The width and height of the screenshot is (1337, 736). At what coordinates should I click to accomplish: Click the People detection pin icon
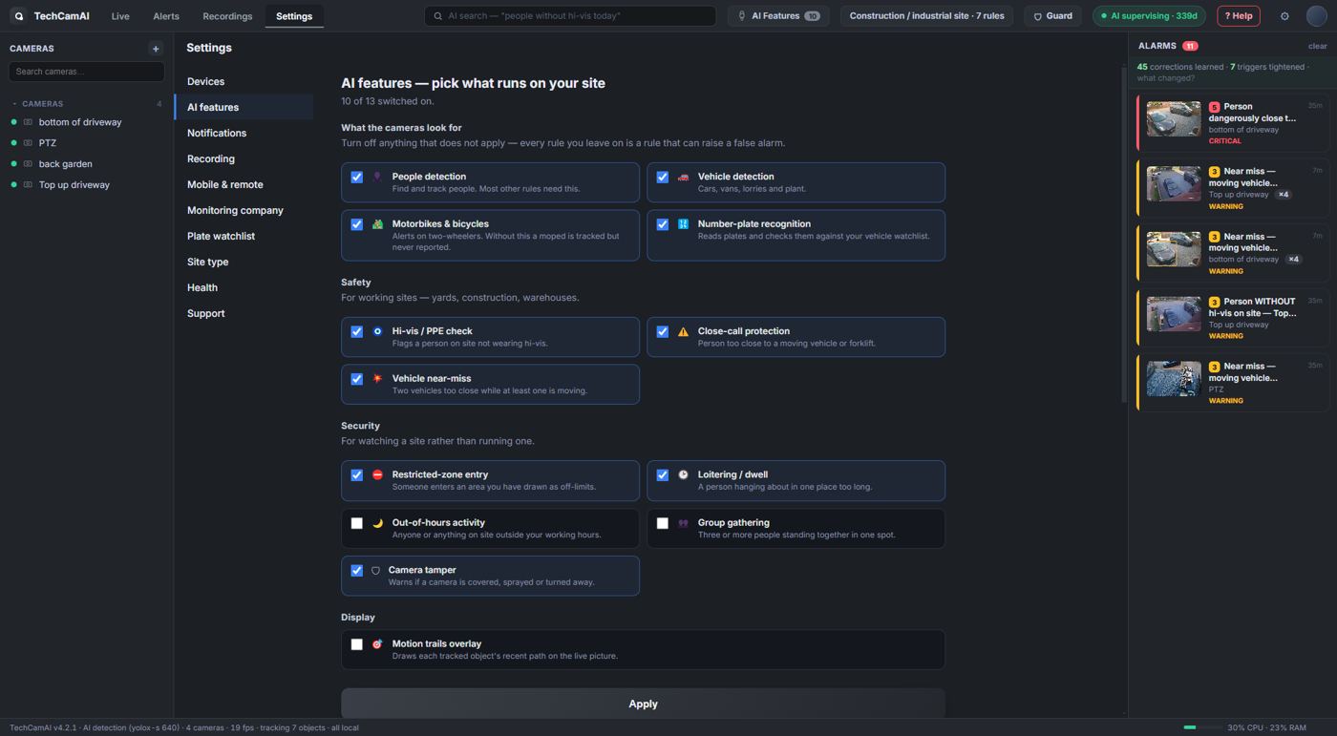[x=377, y=177]
